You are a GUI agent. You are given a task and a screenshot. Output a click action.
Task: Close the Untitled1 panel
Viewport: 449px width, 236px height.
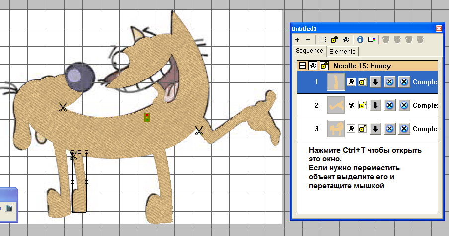pyautogui.click(x=439, y=29)
